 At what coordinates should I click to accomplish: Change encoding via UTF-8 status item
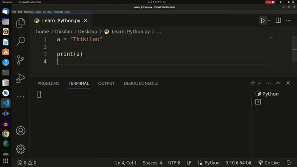pyautogui.click(x=174, y=163)
